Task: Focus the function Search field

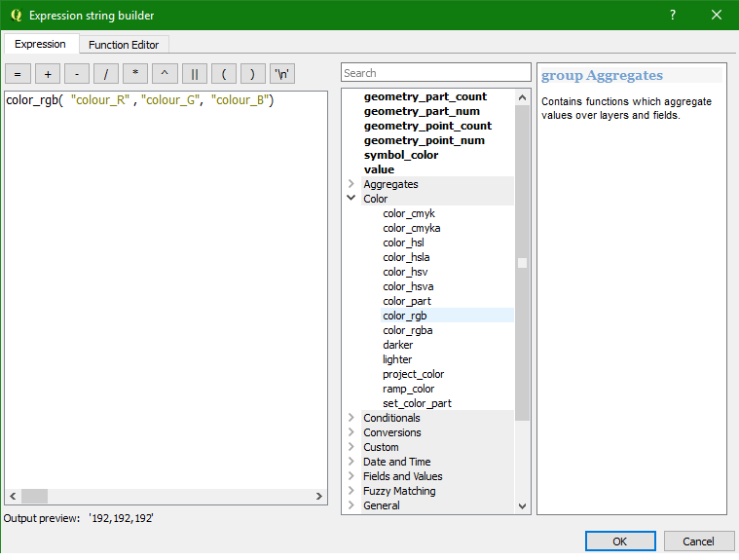Action: tap(436, 73)
